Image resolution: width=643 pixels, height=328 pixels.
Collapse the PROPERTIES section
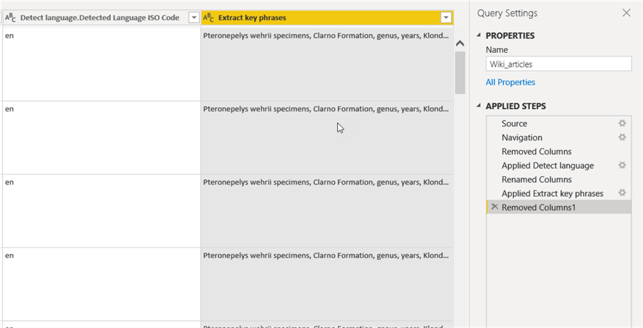[x=480, y=36]
